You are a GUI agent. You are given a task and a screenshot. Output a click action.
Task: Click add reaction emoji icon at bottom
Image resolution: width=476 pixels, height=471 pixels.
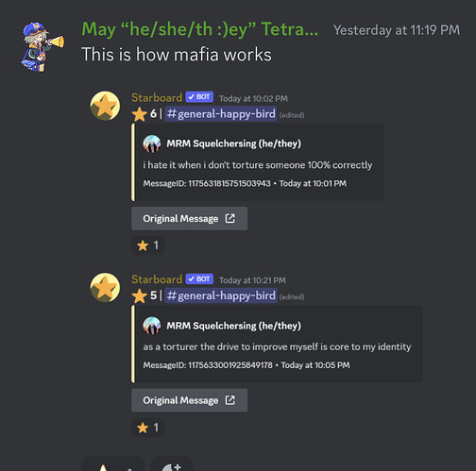pos(172,465)
